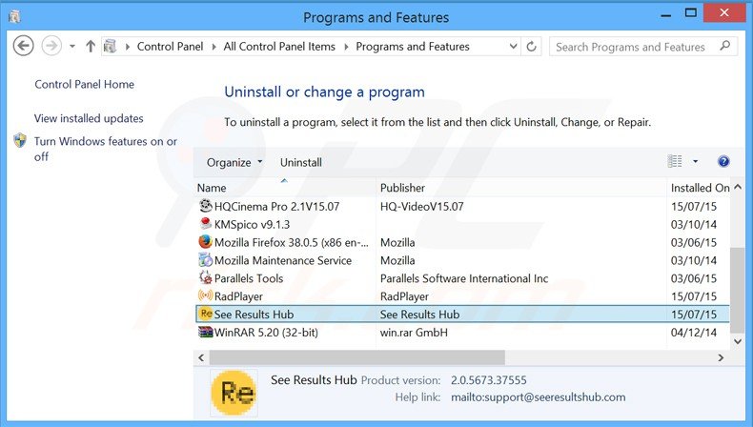Image resolution: width=753 pixels, height=427 pixels.
Task: Minimize the Programs and Features window
Action: click(x=666, y=14)
